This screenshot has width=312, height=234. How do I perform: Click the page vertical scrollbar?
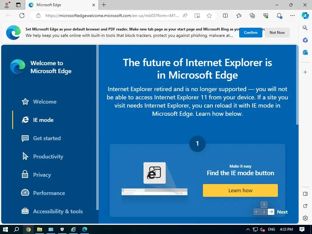297,85
